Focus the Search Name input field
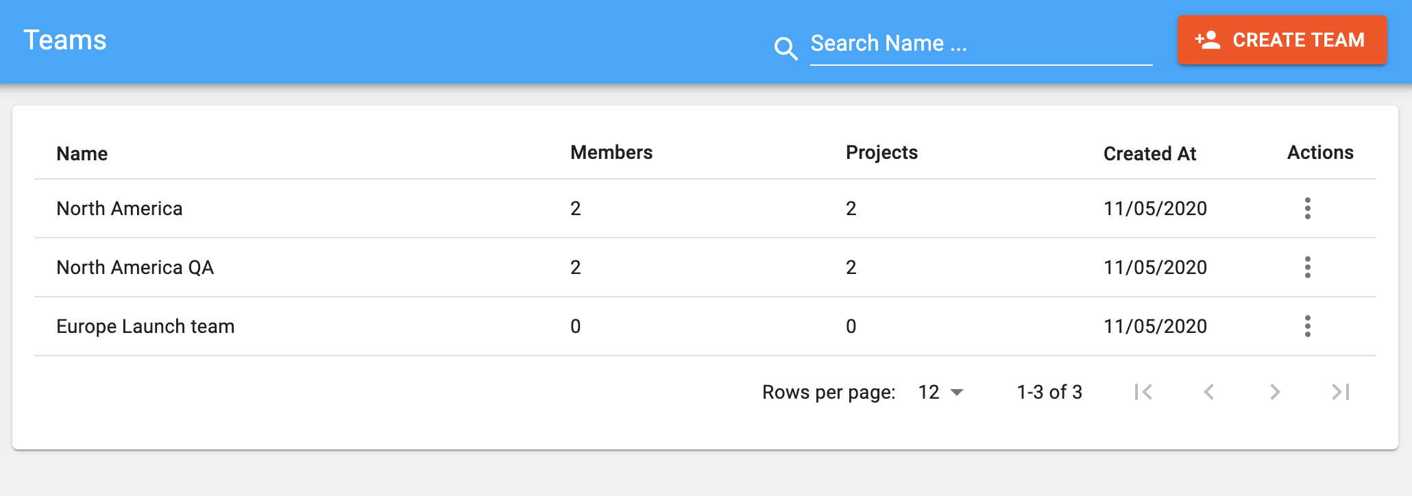 tap(980, 44)
